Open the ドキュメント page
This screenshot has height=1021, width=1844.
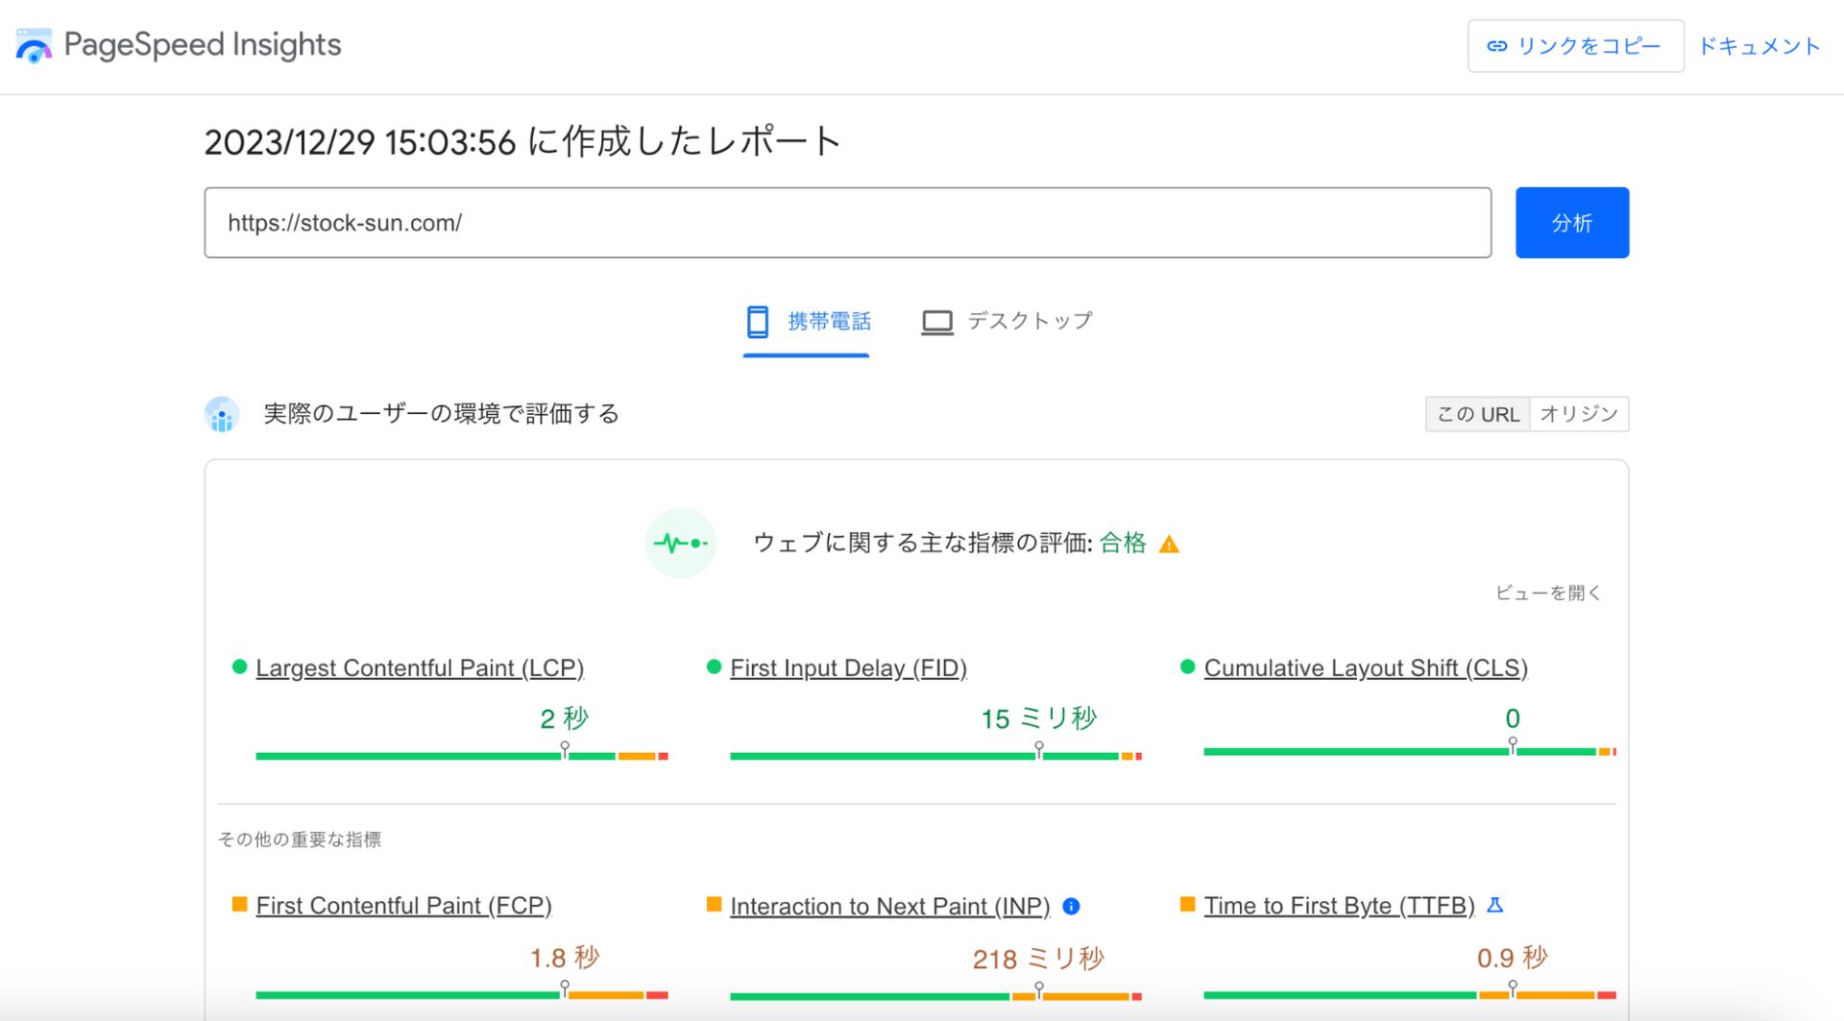(x=1760, y=45)
